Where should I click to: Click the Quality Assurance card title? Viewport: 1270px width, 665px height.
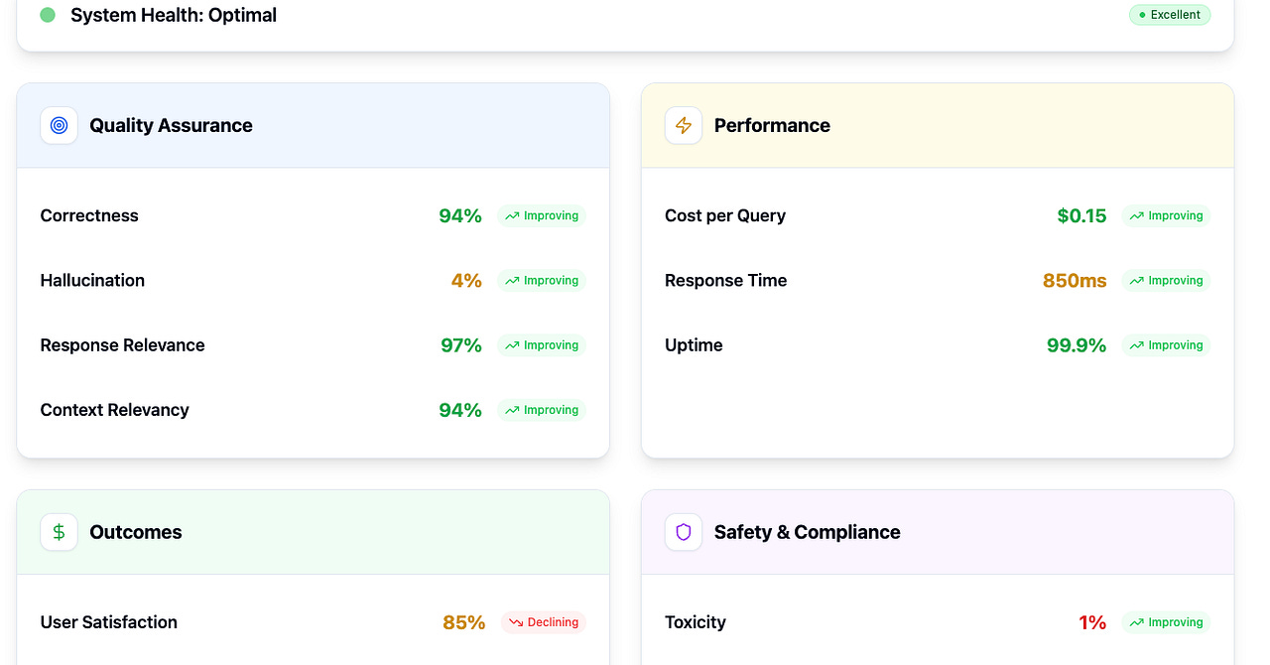point(171,125)
